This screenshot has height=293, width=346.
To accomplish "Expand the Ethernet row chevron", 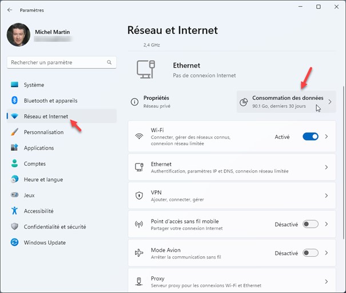I will [x=327, y=167].
